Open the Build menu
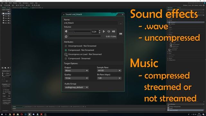The height and width of the screenshot is (116, 206). pos(10,3)
